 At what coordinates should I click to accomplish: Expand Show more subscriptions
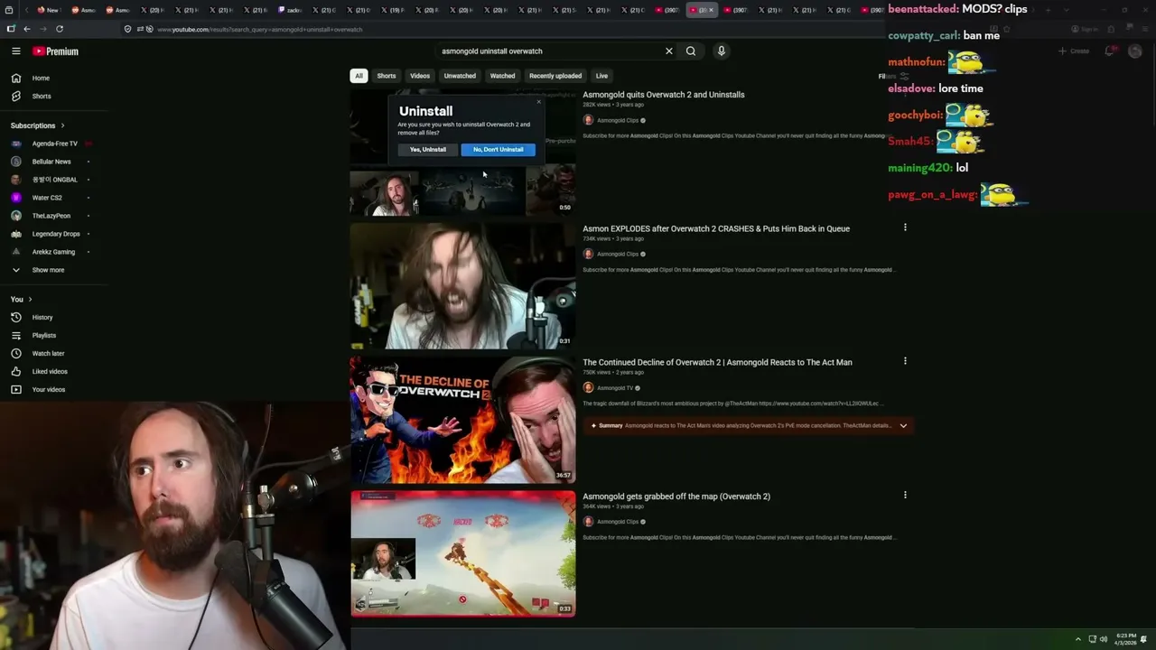(48, 270)
